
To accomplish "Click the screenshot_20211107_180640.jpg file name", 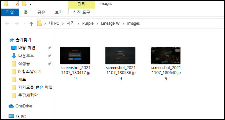I will click(166, 73).
